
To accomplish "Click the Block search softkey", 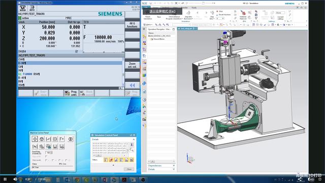I will coord(87,93).
